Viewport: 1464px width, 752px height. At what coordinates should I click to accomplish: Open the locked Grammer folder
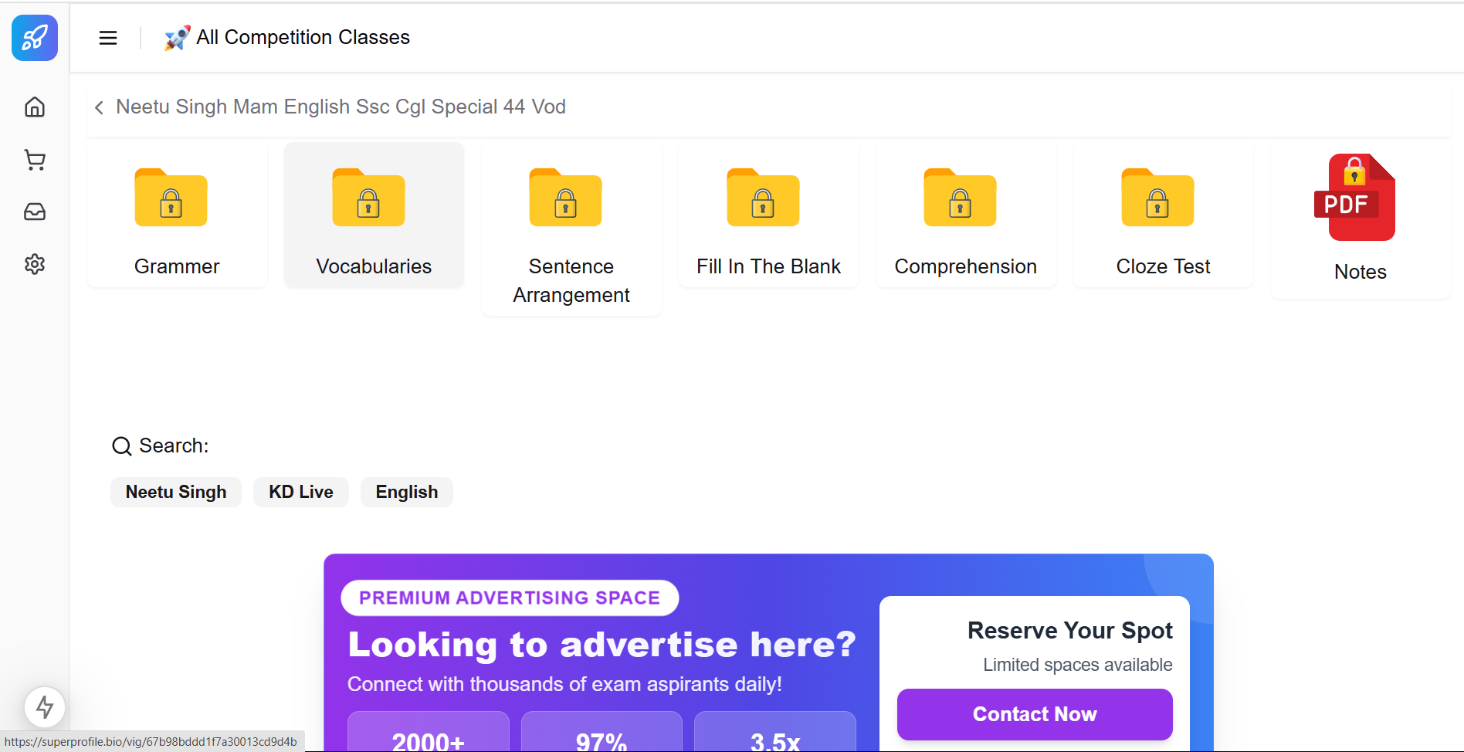click(176, 215)
